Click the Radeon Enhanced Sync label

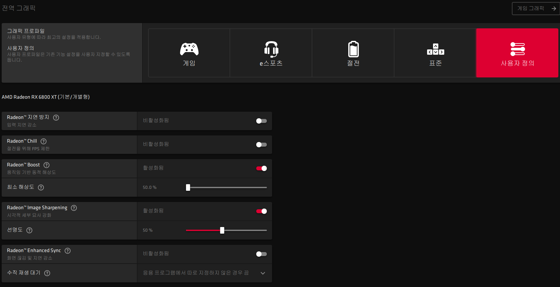[34, 250]
